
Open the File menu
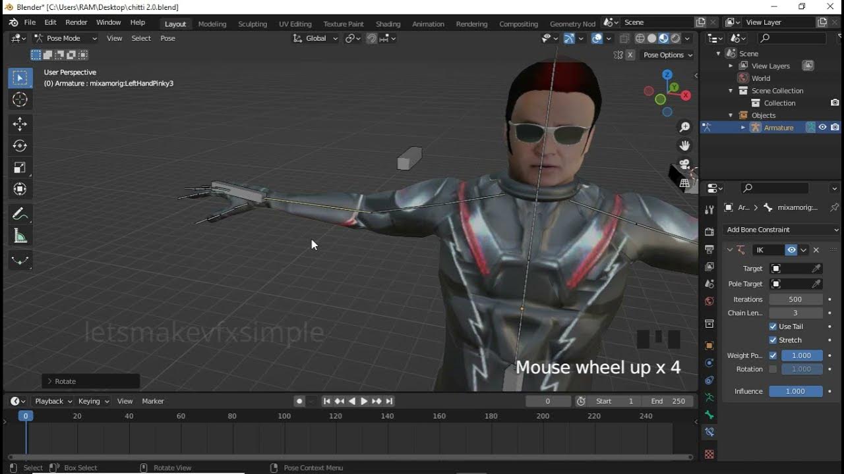coord(30,22)
